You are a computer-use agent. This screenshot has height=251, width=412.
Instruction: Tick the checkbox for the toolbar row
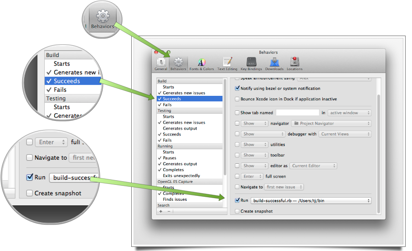(x=237, y=155)
